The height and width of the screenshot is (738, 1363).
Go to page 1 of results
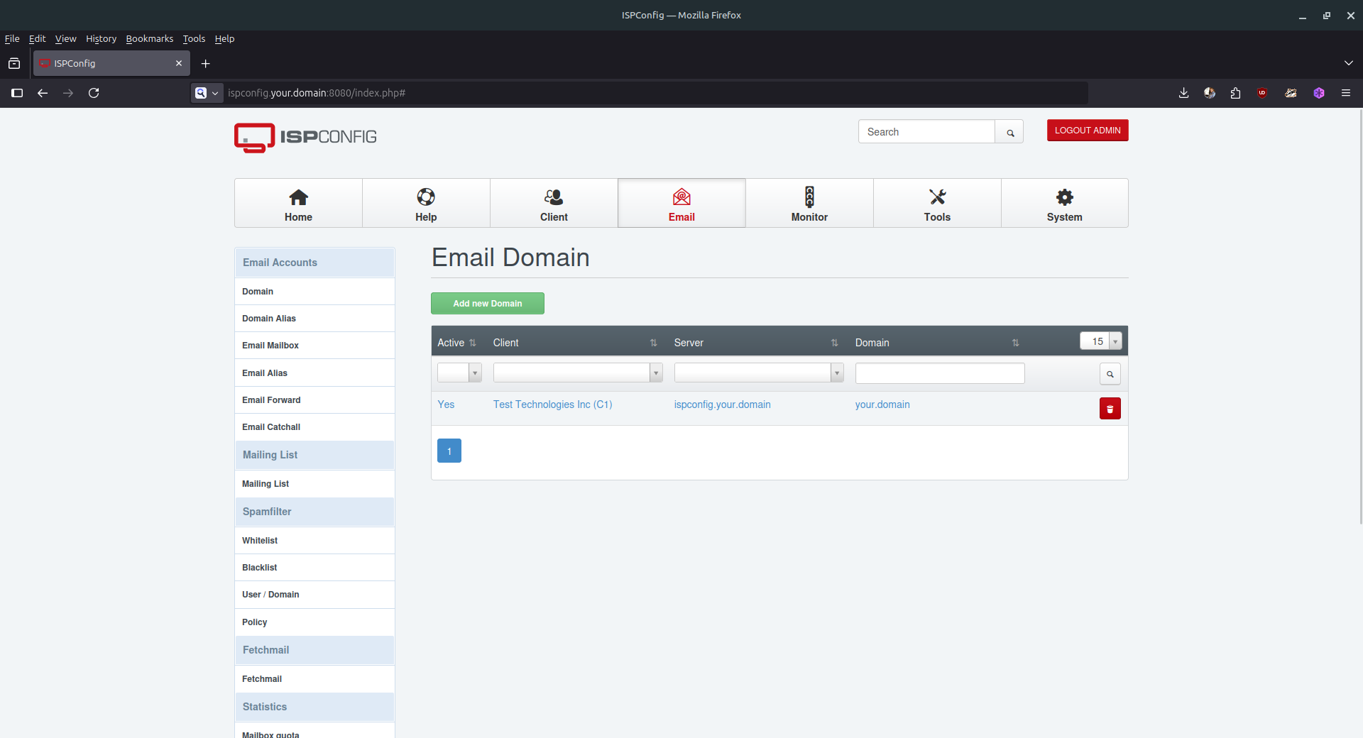[x=449, y=451]
